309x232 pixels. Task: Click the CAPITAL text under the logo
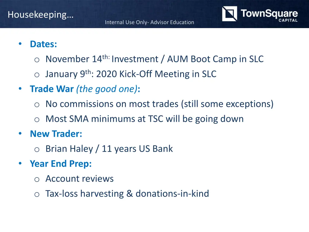point(288,20)
